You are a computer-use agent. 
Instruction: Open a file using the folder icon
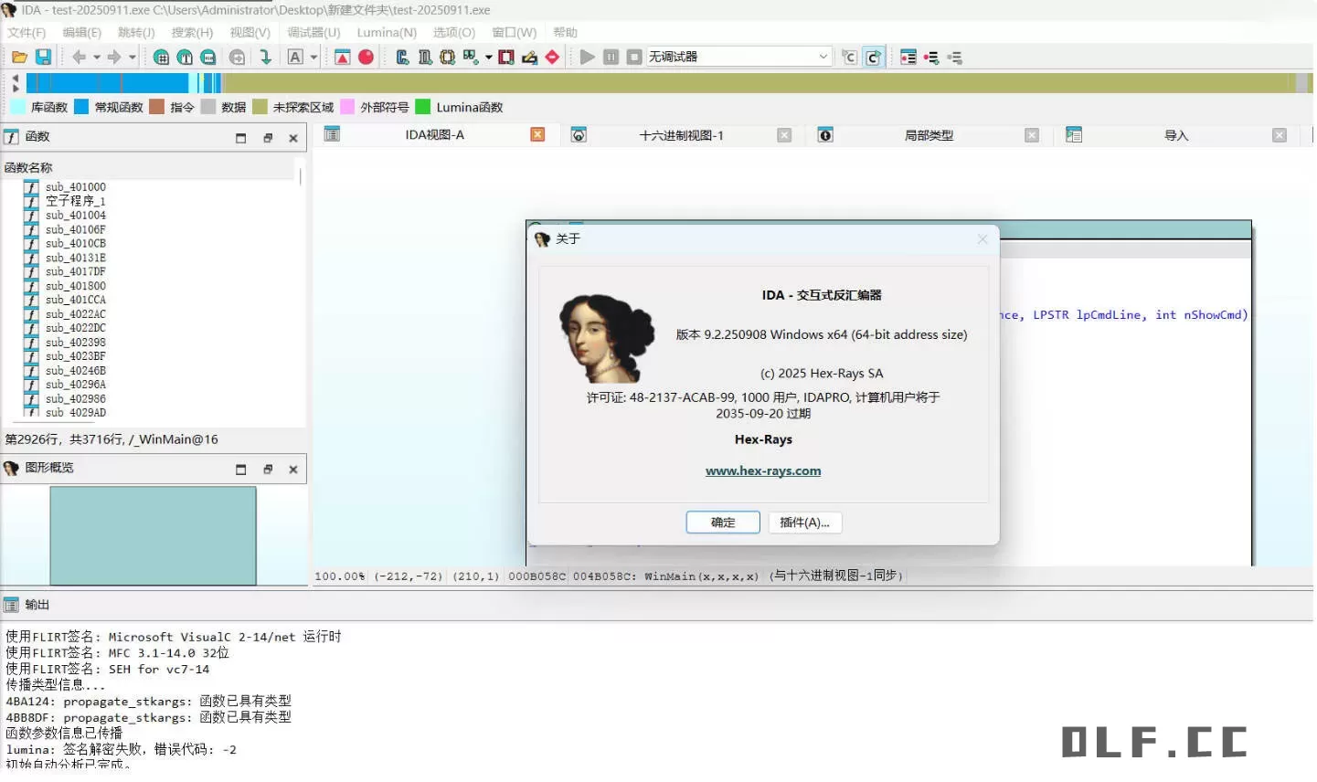click(x=18, y=57)
